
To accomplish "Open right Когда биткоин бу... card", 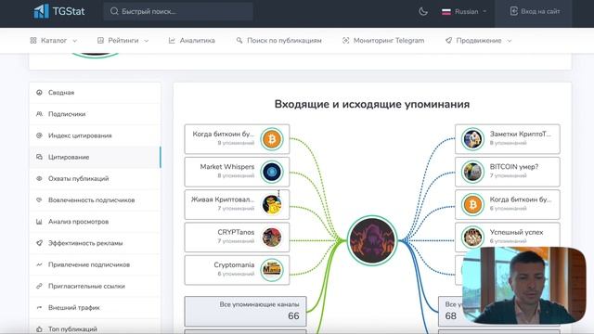I will tap(508, 204).
